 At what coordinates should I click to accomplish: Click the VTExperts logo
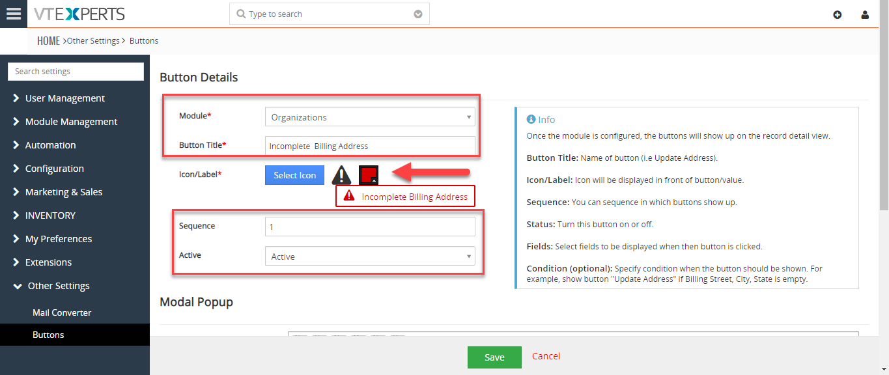click(x=79, y=14)
